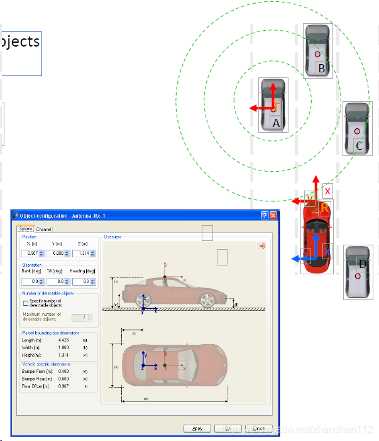379x441 pixels.
Task: Adjust Tilt angle with its spinner arrows
Action: [67, 282]
